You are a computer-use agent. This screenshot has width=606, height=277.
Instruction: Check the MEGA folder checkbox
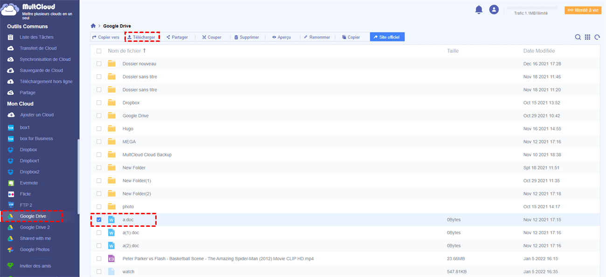[x=99, y=142]
